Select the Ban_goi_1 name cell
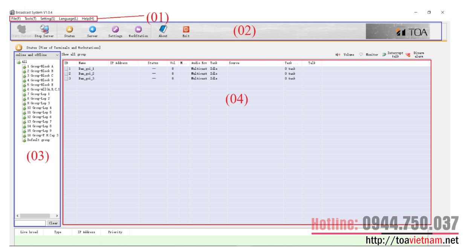 click(87, 69)
